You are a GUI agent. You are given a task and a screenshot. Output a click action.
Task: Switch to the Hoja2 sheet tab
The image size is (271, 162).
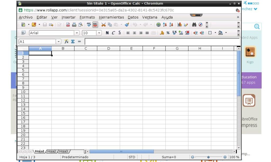[x=52, y=151]
